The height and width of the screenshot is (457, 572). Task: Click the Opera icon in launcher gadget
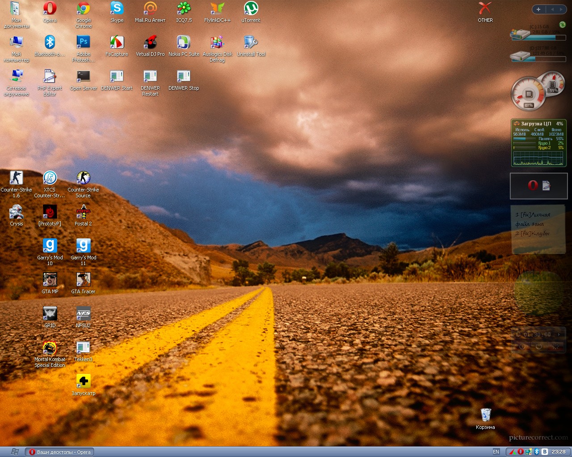click(532, 186)
